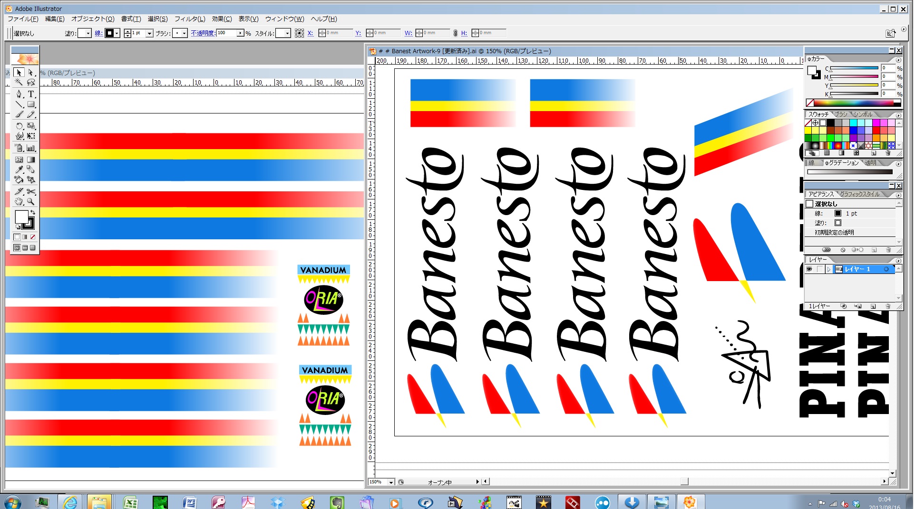915x509 pixels.
Task: Switch to the ブラシ panel tab
Action: pyautogui.click(x=841, y=114)
